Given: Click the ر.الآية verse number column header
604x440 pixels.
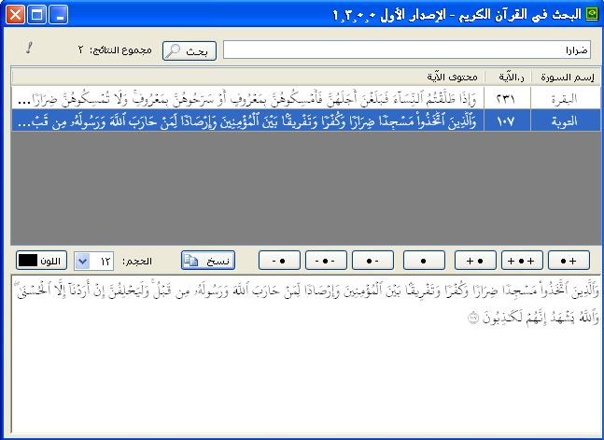Looking at the screenshot, I should (x=508, y=78).
